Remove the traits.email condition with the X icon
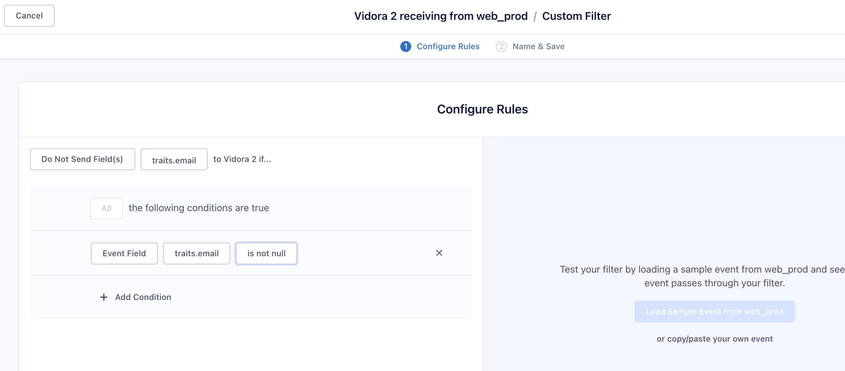Screen dimensions: 845x371 (x=439, y=253)
